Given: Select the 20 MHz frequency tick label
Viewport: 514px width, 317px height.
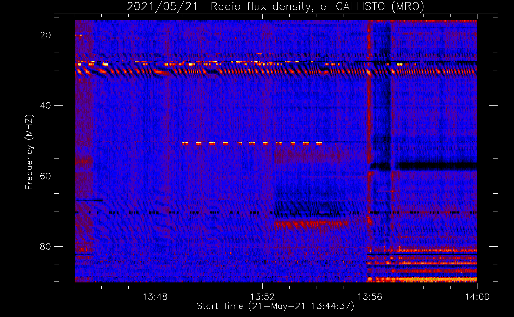Looking at the screenshot, I should coord(46,35).
